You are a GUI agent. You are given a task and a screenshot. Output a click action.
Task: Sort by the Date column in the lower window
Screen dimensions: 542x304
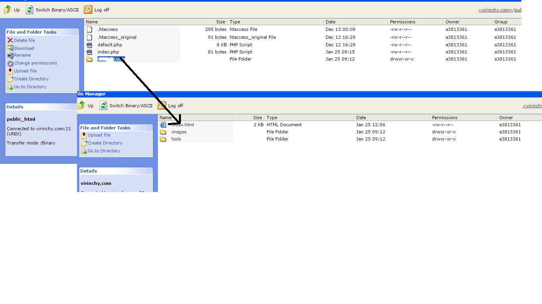tap(361, 118)
